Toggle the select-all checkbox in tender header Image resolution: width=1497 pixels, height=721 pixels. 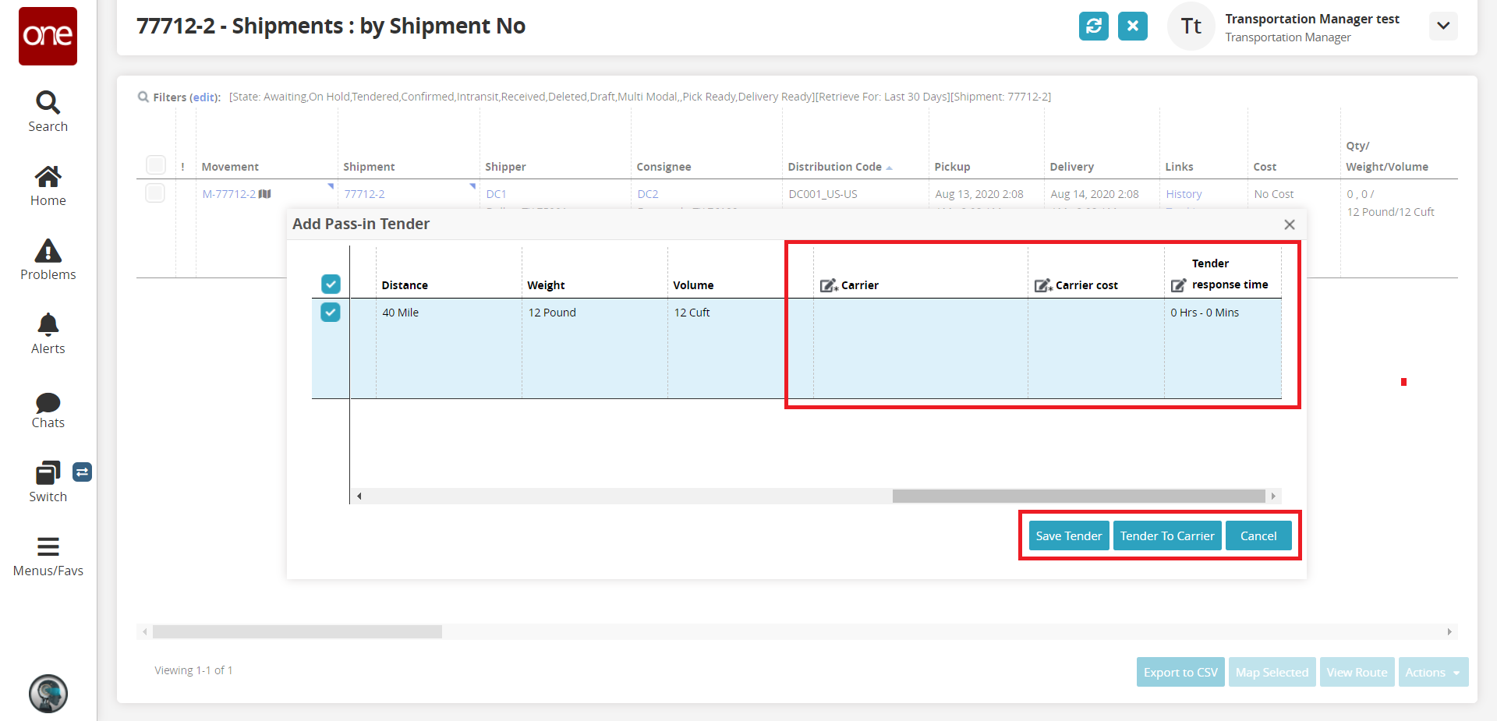(x=331, y=284)
